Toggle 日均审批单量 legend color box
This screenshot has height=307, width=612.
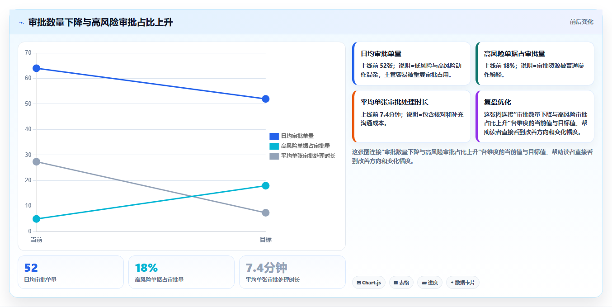coord(274,136)
